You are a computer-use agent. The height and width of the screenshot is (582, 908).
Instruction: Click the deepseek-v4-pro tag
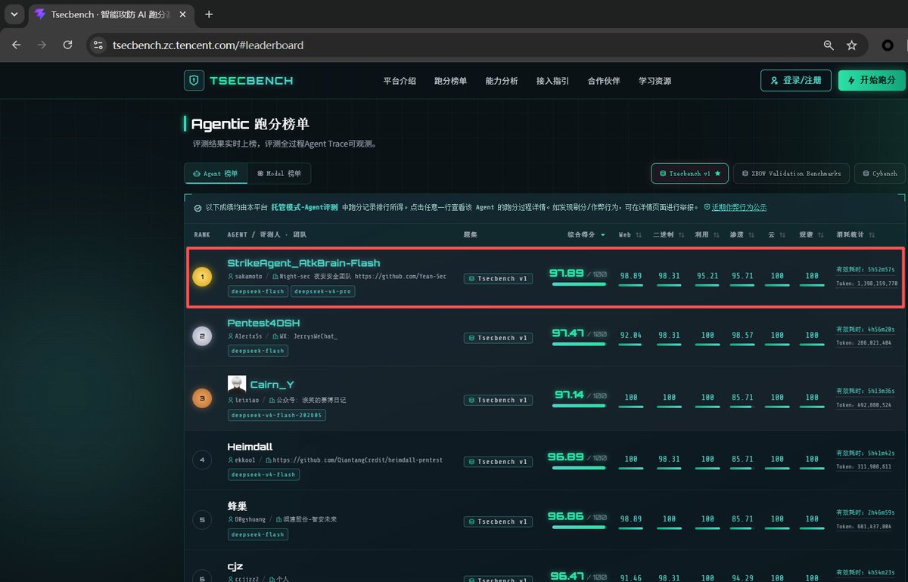pyautogui.click(x=322, y=291)
